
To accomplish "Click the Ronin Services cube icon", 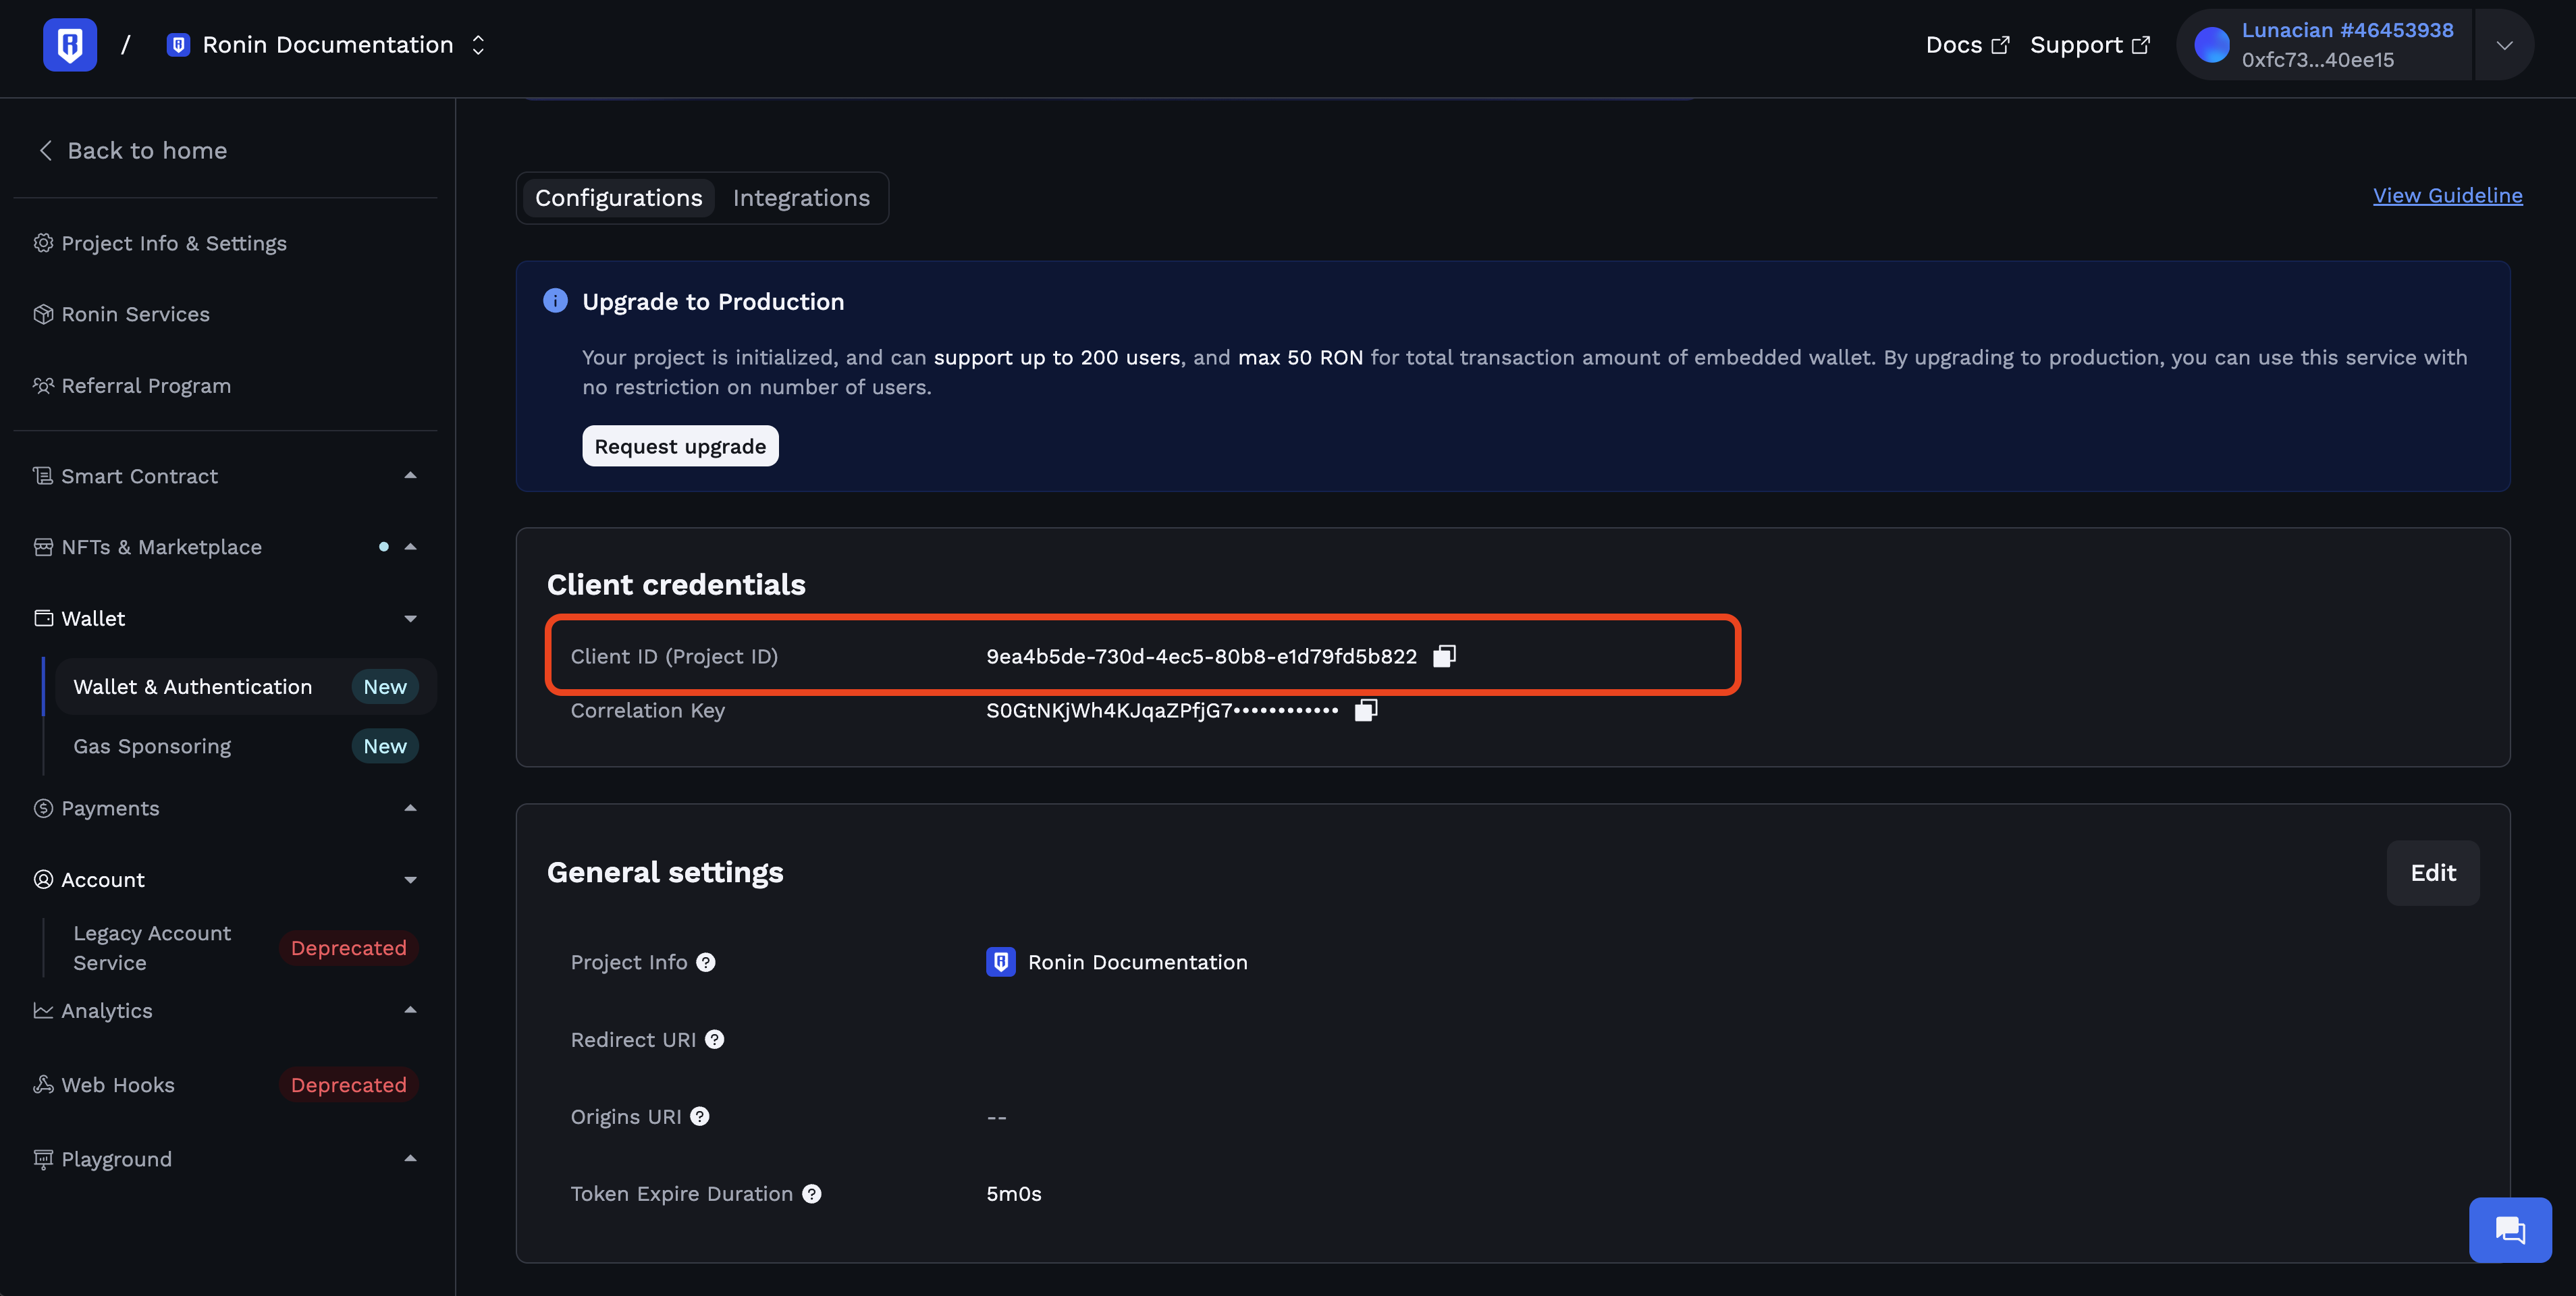I will pos(43,314).
